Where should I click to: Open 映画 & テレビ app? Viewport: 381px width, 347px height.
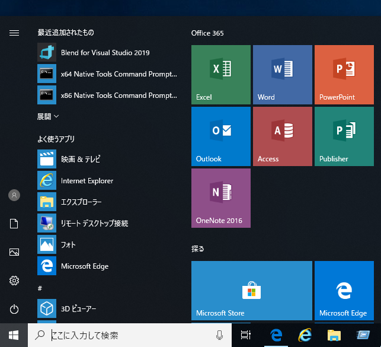point(108,159)
